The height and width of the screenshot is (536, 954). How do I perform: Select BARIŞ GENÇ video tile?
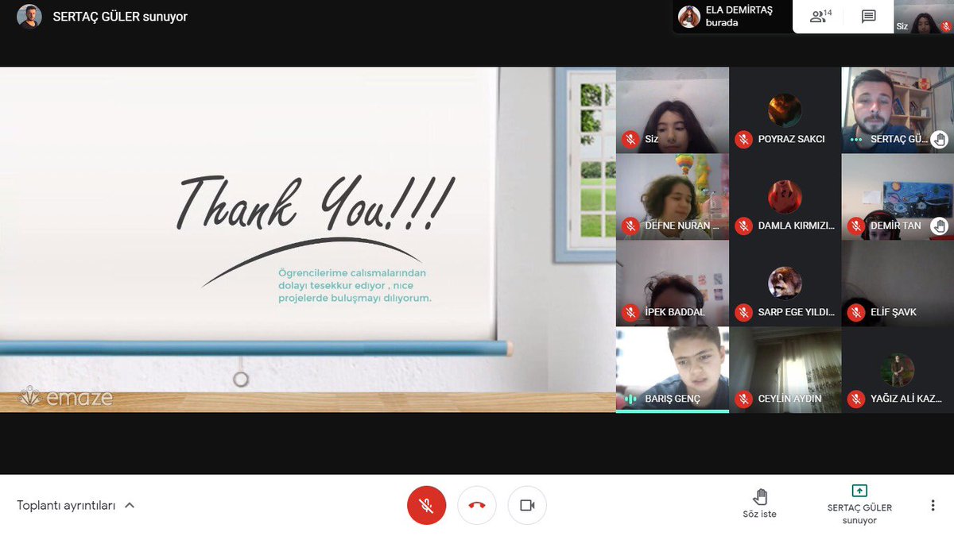(x=673, y=370)
